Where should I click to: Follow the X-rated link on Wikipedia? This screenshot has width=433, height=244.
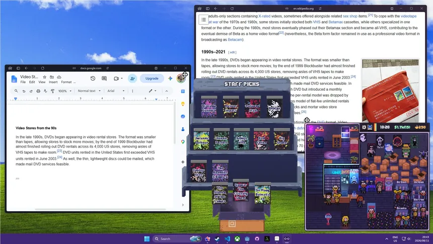tap(264, 16)
